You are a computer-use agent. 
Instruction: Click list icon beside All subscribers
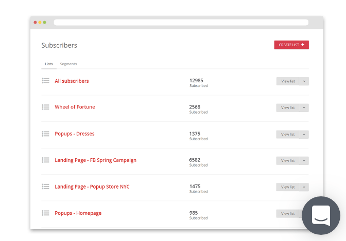[45, 81]
